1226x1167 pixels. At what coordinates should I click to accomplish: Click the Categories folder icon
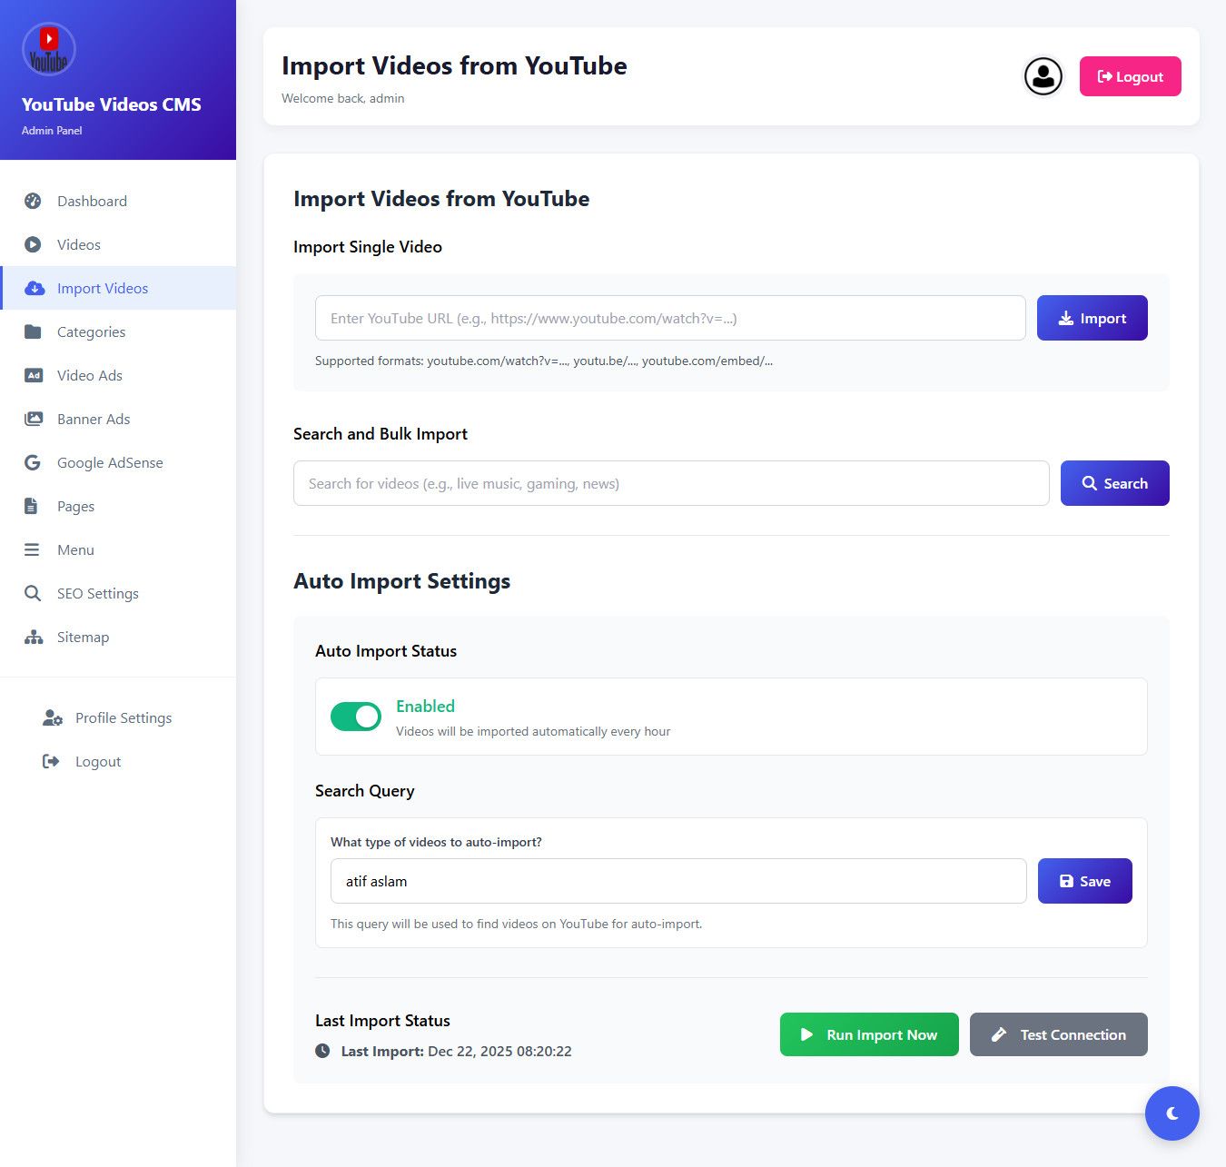click(33, 331)
